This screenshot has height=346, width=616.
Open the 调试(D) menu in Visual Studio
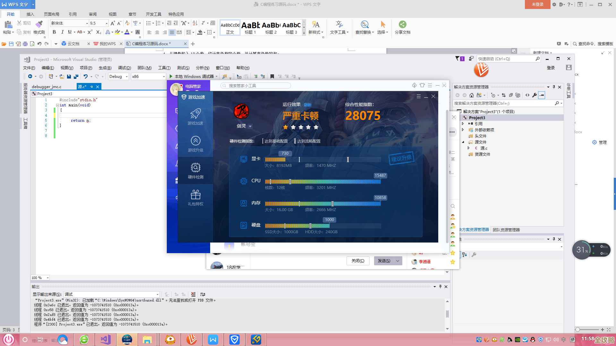click(x=124, y=68)
